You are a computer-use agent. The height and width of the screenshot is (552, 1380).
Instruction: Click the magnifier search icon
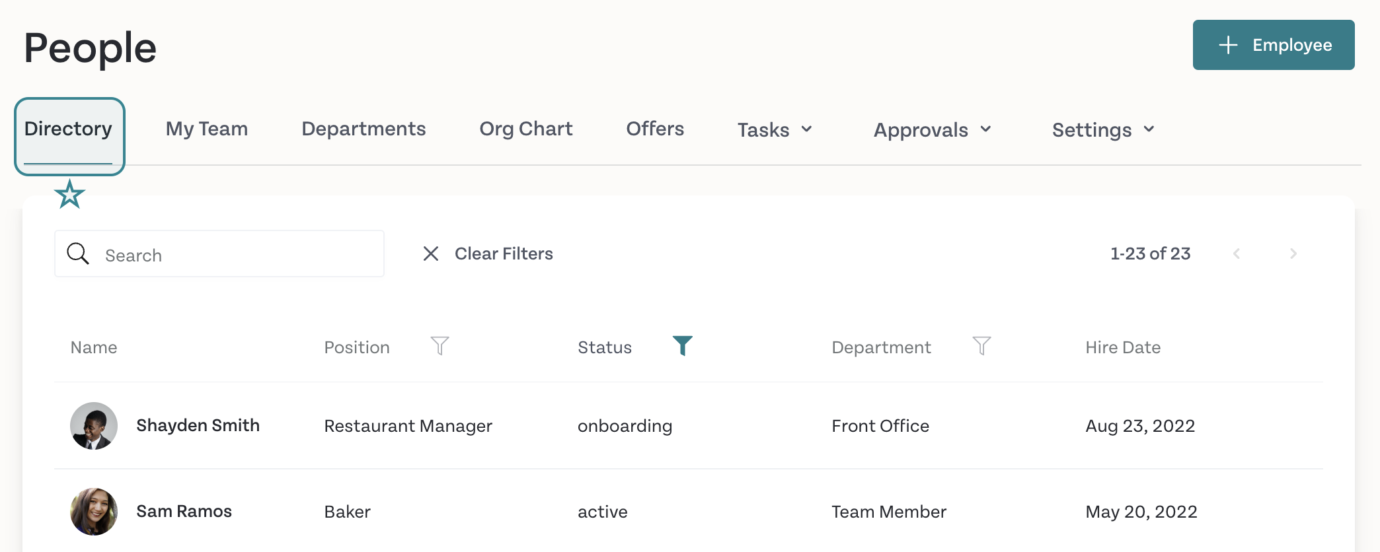pos(78,254)
